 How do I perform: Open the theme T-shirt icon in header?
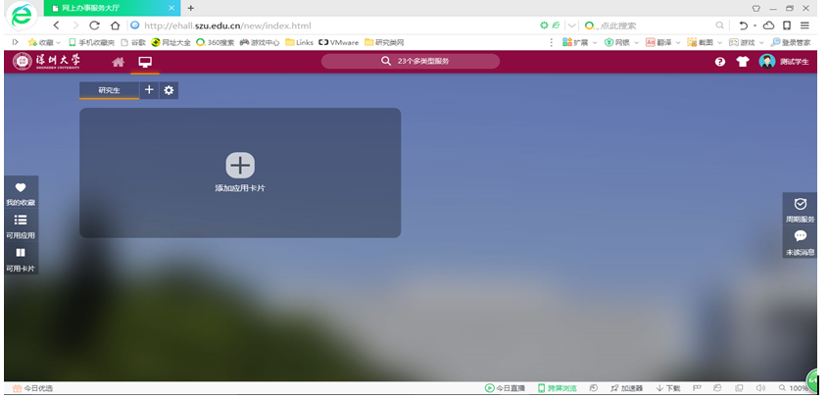point(743,62)
